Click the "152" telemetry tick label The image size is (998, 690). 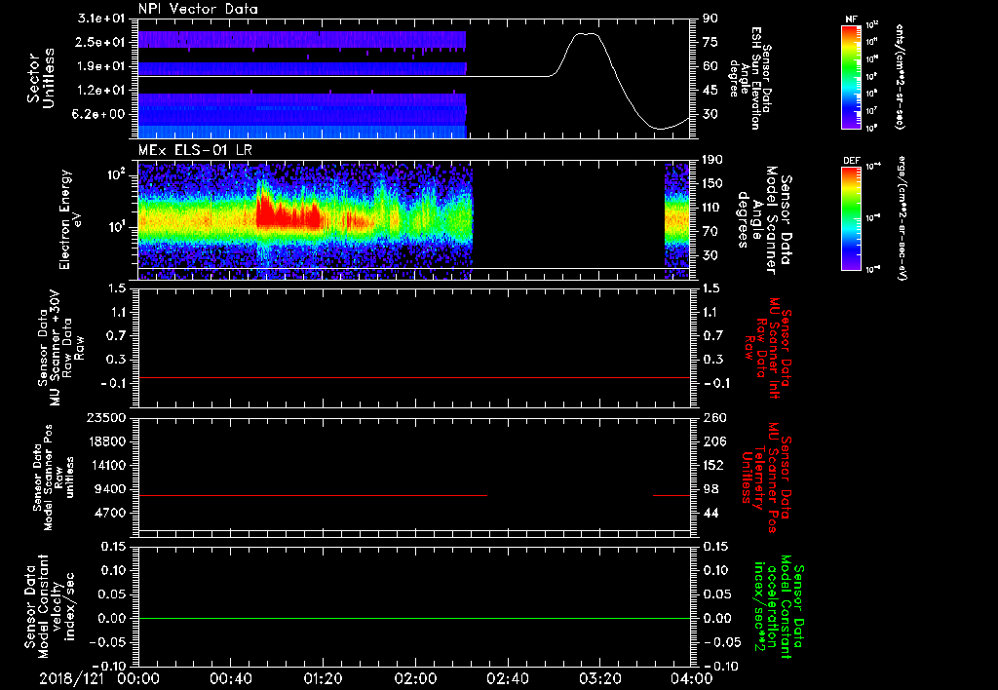point(712,465)
